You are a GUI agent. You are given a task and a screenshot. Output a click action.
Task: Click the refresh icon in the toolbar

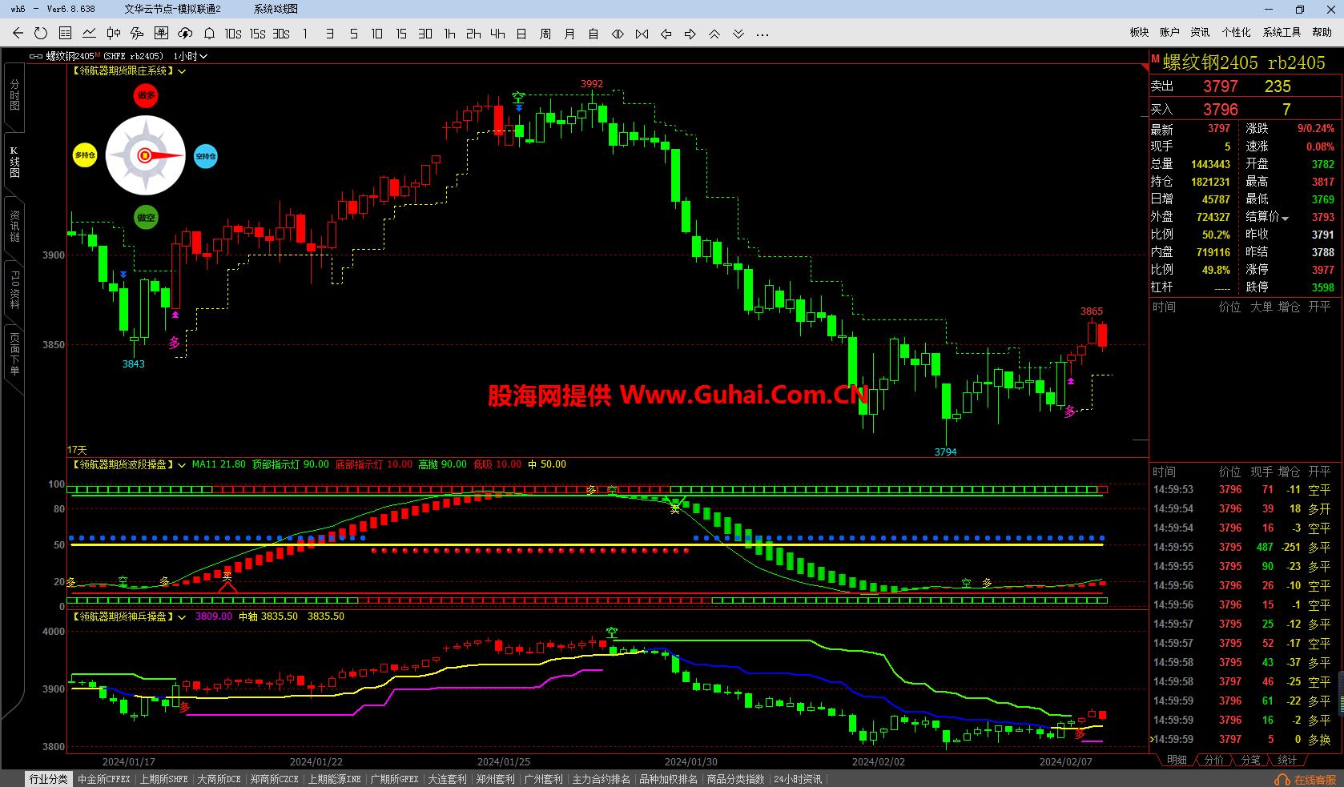click(x=41, y=34)
